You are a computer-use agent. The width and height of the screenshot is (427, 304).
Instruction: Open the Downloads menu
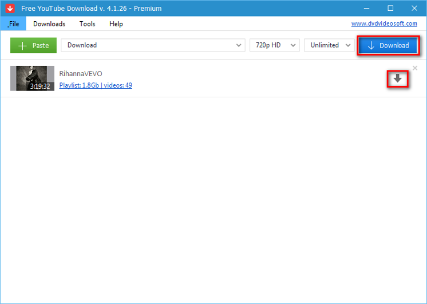click(49, 23)
